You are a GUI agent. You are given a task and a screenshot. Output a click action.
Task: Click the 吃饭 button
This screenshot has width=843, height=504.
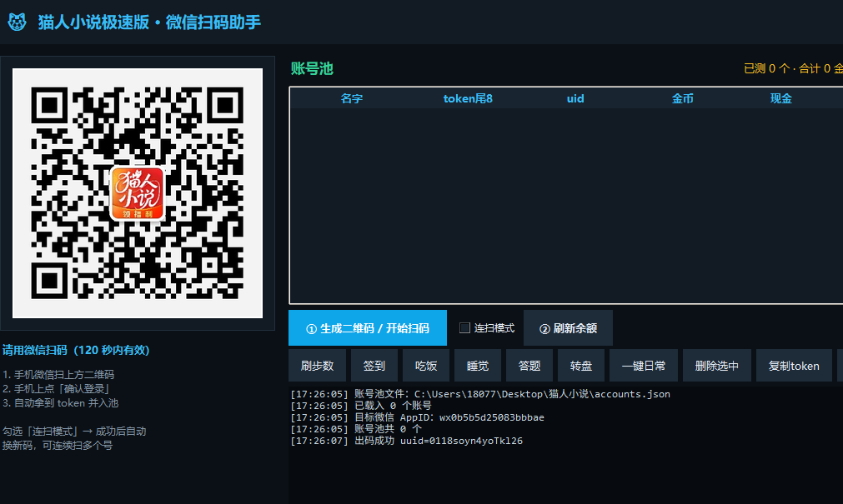(426, 366)
